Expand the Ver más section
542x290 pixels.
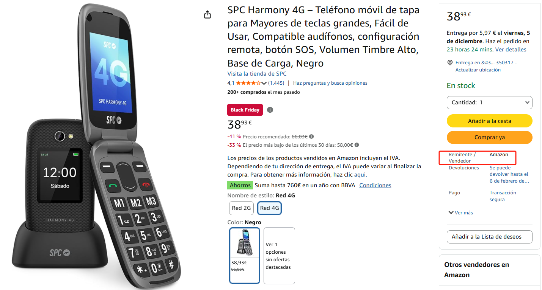click(x=460, y=213)
